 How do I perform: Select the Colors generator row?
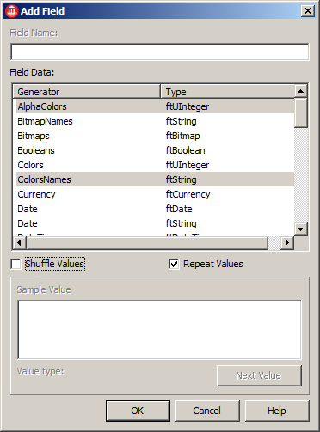pyautogui.click(x=155, y=165)
